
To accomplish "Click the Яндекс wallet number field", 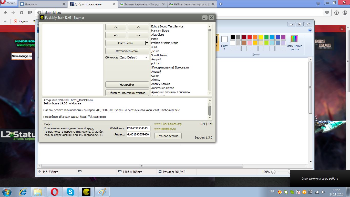I will pos(139,134).
